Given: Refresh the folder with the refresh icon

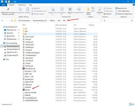Looking at the screenshot, I should click(x=105, y=21).
